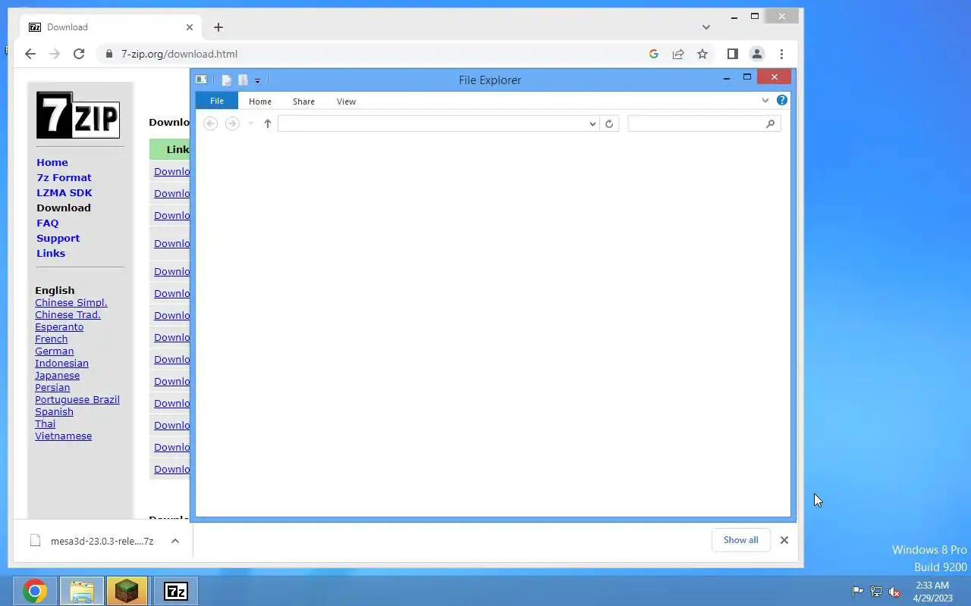The image size is (971, 606).
Task: Open 7z Format link
Action: click(64, 177)
